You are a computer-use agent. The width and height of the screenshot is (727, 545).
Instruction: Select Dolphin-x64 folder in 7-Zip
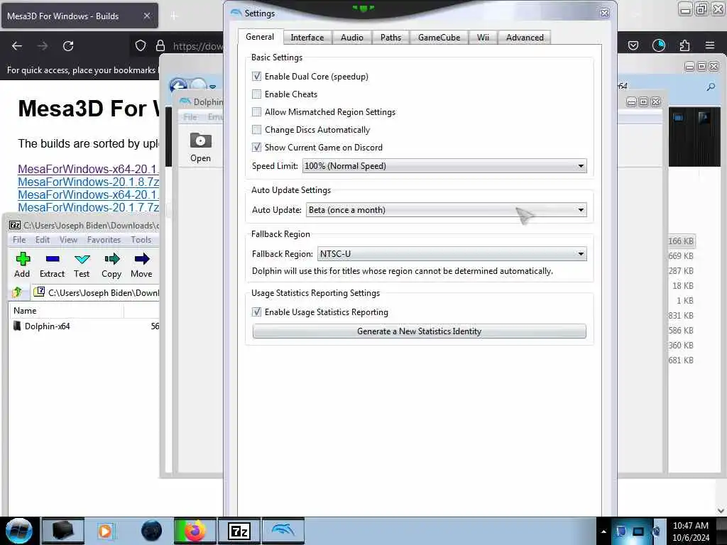coord(47,326)
